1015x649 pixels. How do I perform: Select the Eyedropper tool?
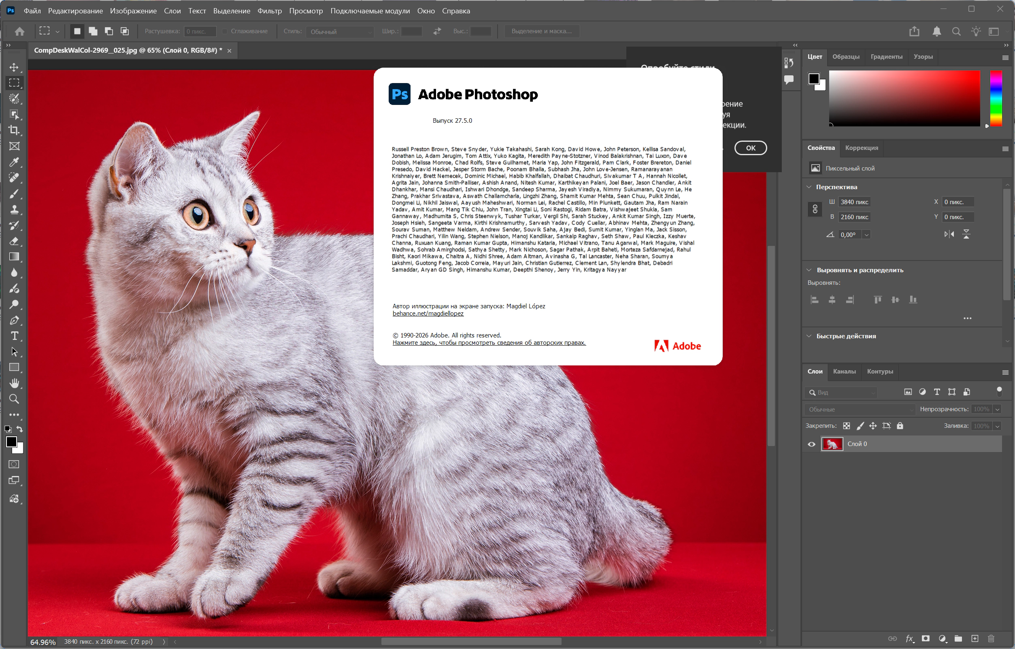pyautogui.click(x=14, y=162)
